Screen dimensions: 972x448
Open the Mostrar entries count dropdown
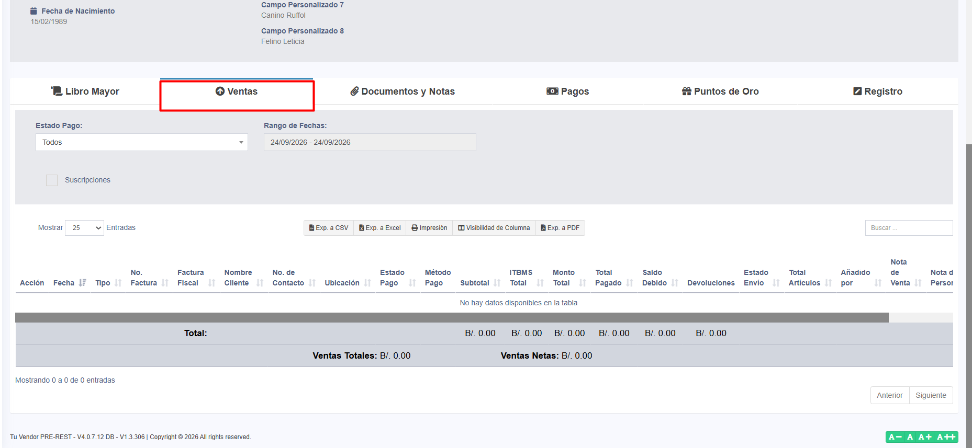pyautogui.click(x=84, y=228)
